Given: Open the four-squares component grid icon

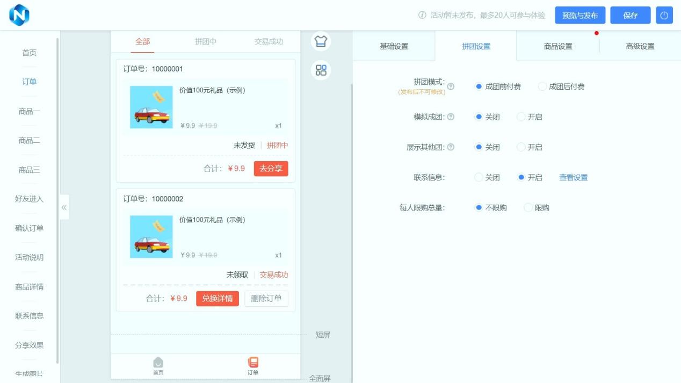Looking at the screenshot, I should pos(321,70).
